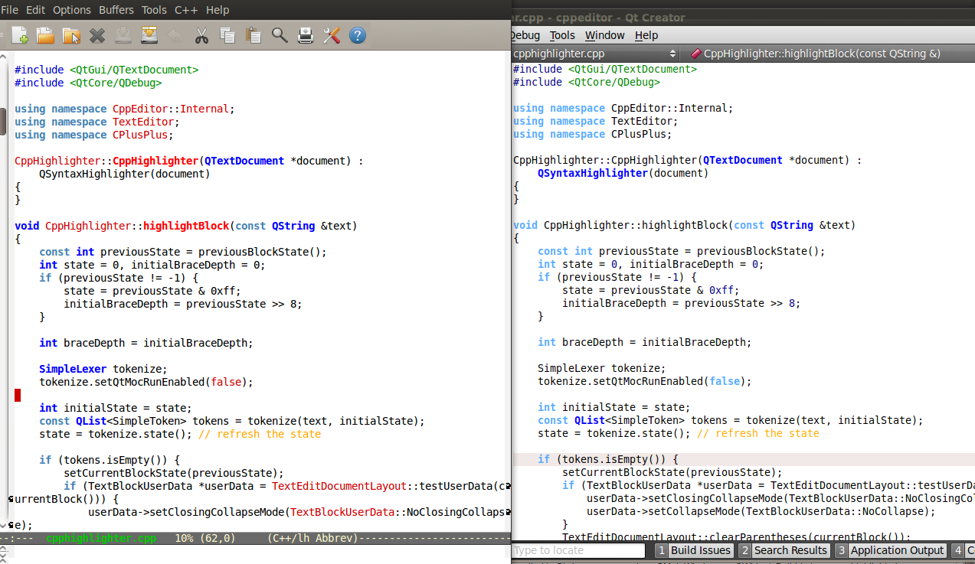Screen dimensions: 975x564
Task: Paste using the clipboard icon
Action: [254, 35]
